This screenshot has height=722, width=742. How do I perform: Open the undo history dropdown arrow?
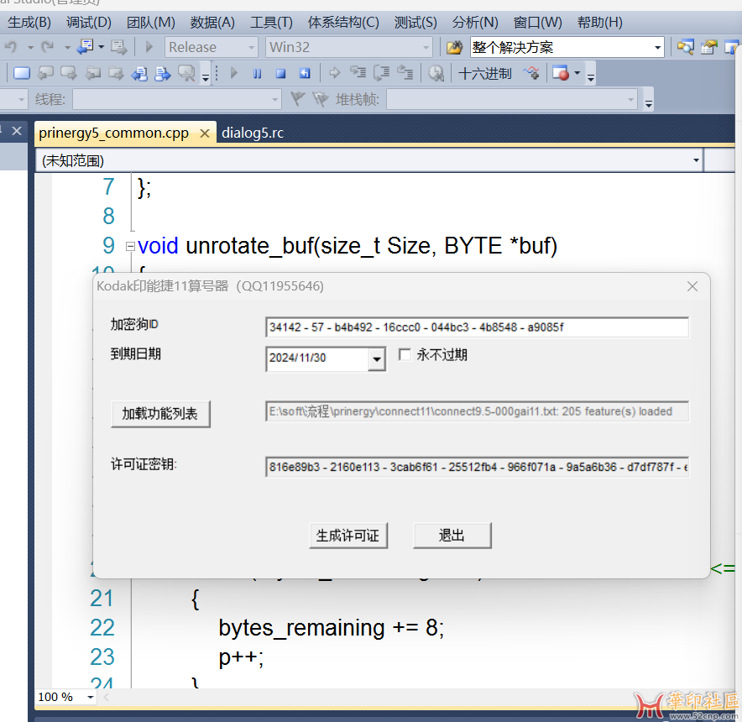(30, 47)
